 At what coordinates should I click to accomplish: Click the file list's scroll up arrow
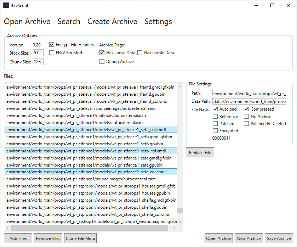pyautogui.click(x=181, y=86)
